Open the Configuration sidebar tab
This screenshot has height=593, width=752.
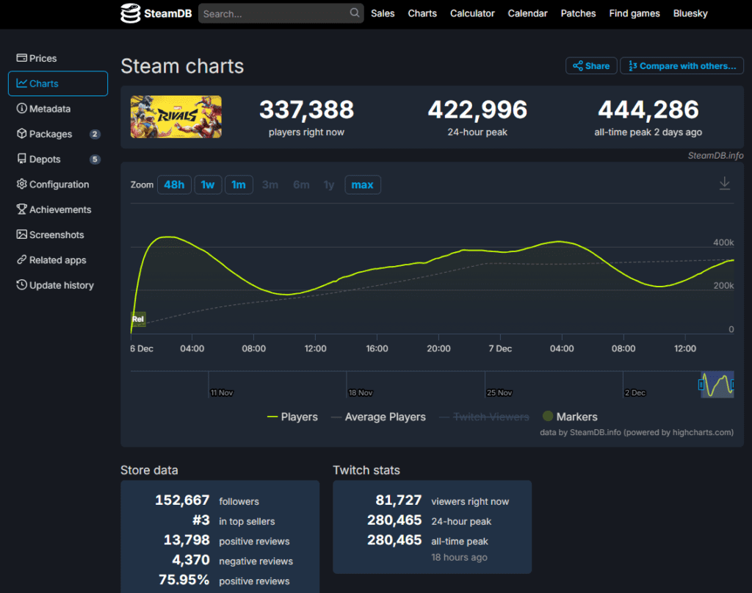click(58, 184)
